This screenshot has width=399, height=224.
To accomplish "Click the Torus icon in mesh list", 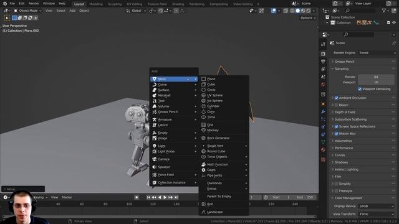I will click(x=204, y=117).
